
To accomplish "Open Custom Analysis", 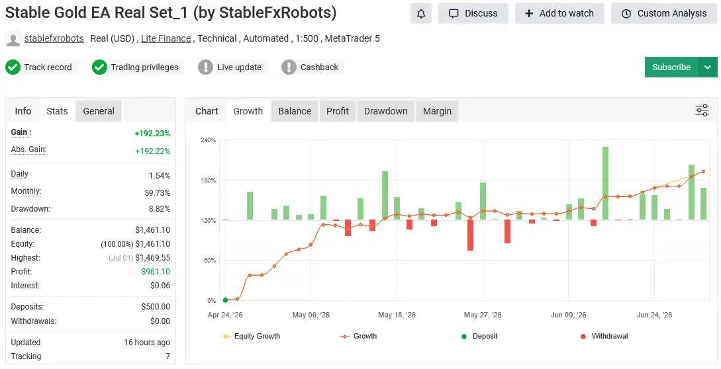I will tap(664, 14).
